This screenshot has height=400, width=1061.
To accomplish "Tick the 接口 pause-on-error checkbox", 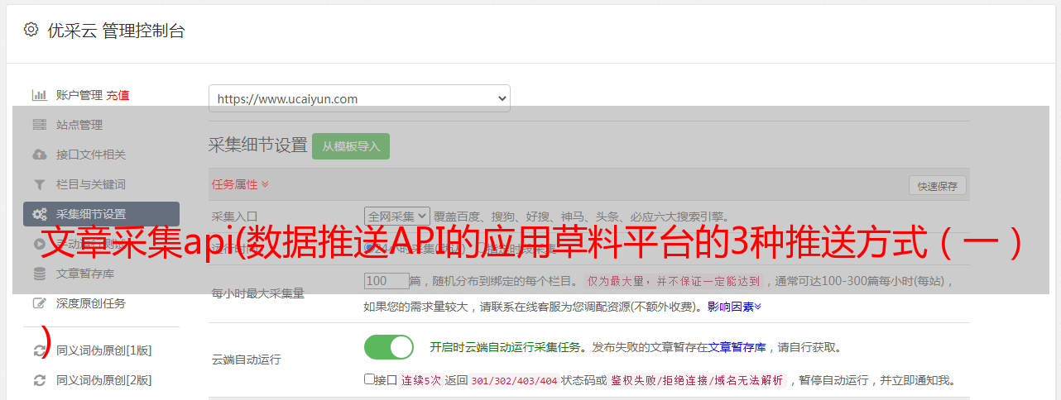I will click(369, 379).
